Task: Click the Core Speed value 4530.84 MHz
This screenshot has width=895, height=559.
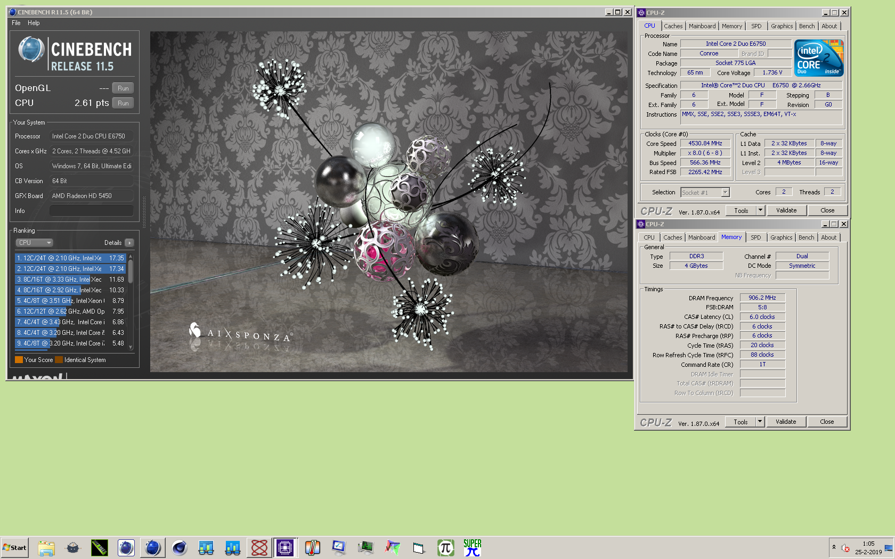Action: (705, 143)
